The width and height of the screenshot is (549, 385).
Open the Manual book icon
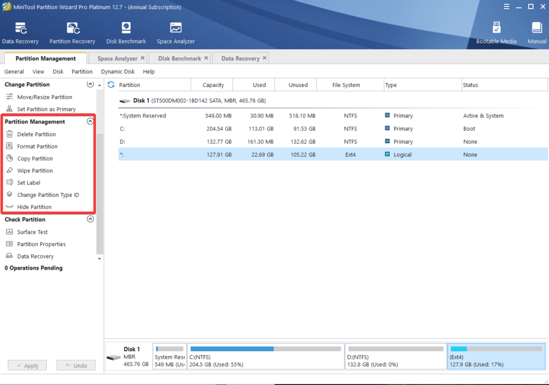pyautogui.click(x=537, y=28)
